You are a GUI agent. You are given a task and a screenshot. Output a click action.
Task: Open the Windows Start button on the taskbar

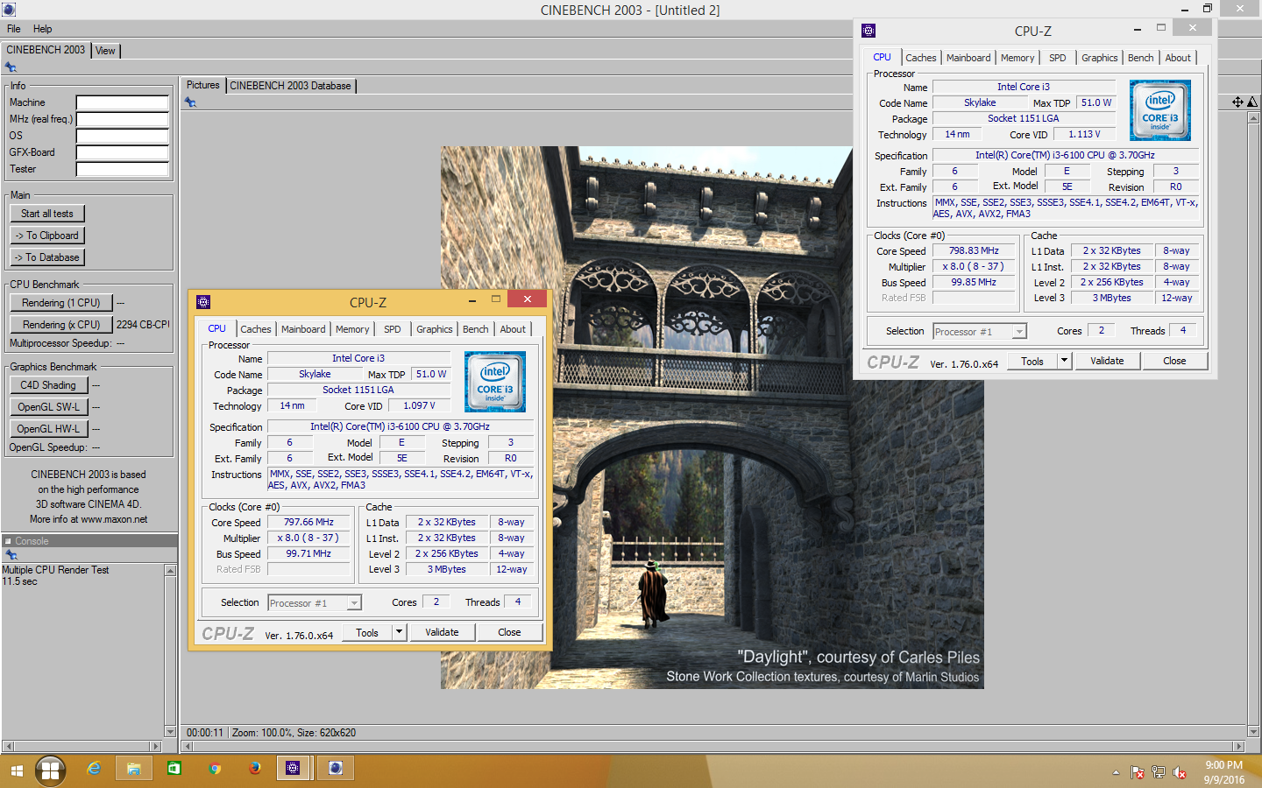(x=17, y=771)
